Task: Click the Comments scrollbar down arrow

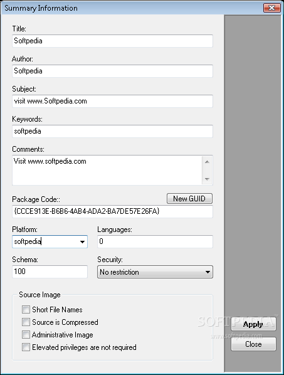Action: click(207, 179)
